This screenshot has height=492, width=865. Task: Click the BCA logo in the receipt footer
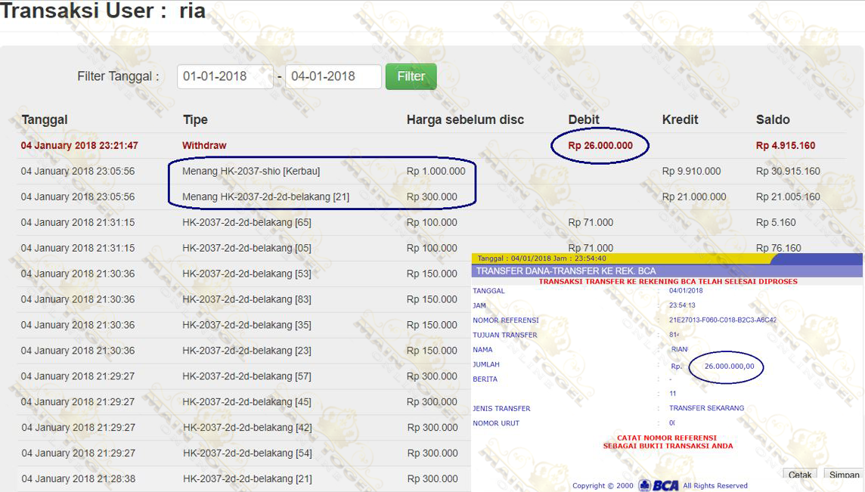click(x=659, y=485)
